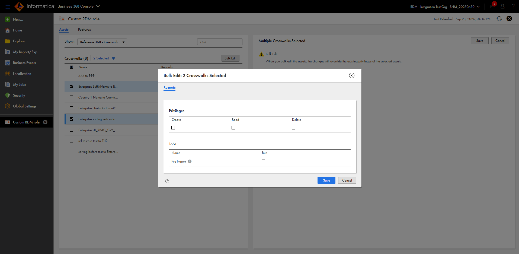Viewport: 519px width, 254px height.
Task: Select row 'Enterprise UI_RBAC_CW_...'
Action: [111, 130]
